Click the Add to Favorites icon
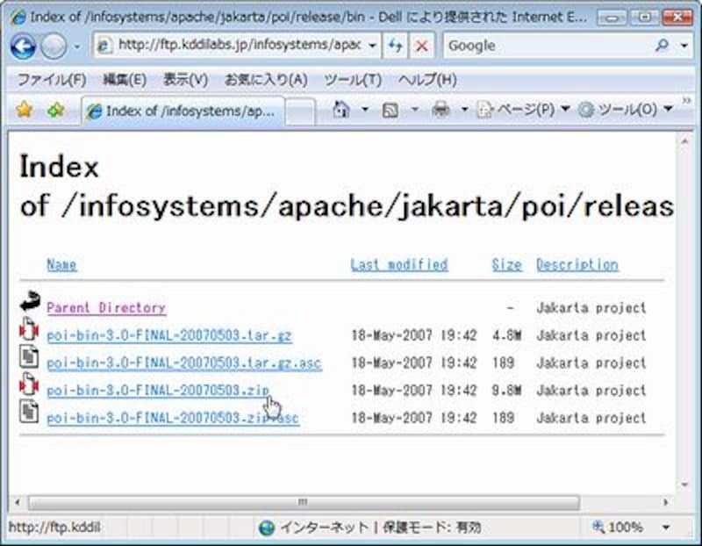 point(55,110)
